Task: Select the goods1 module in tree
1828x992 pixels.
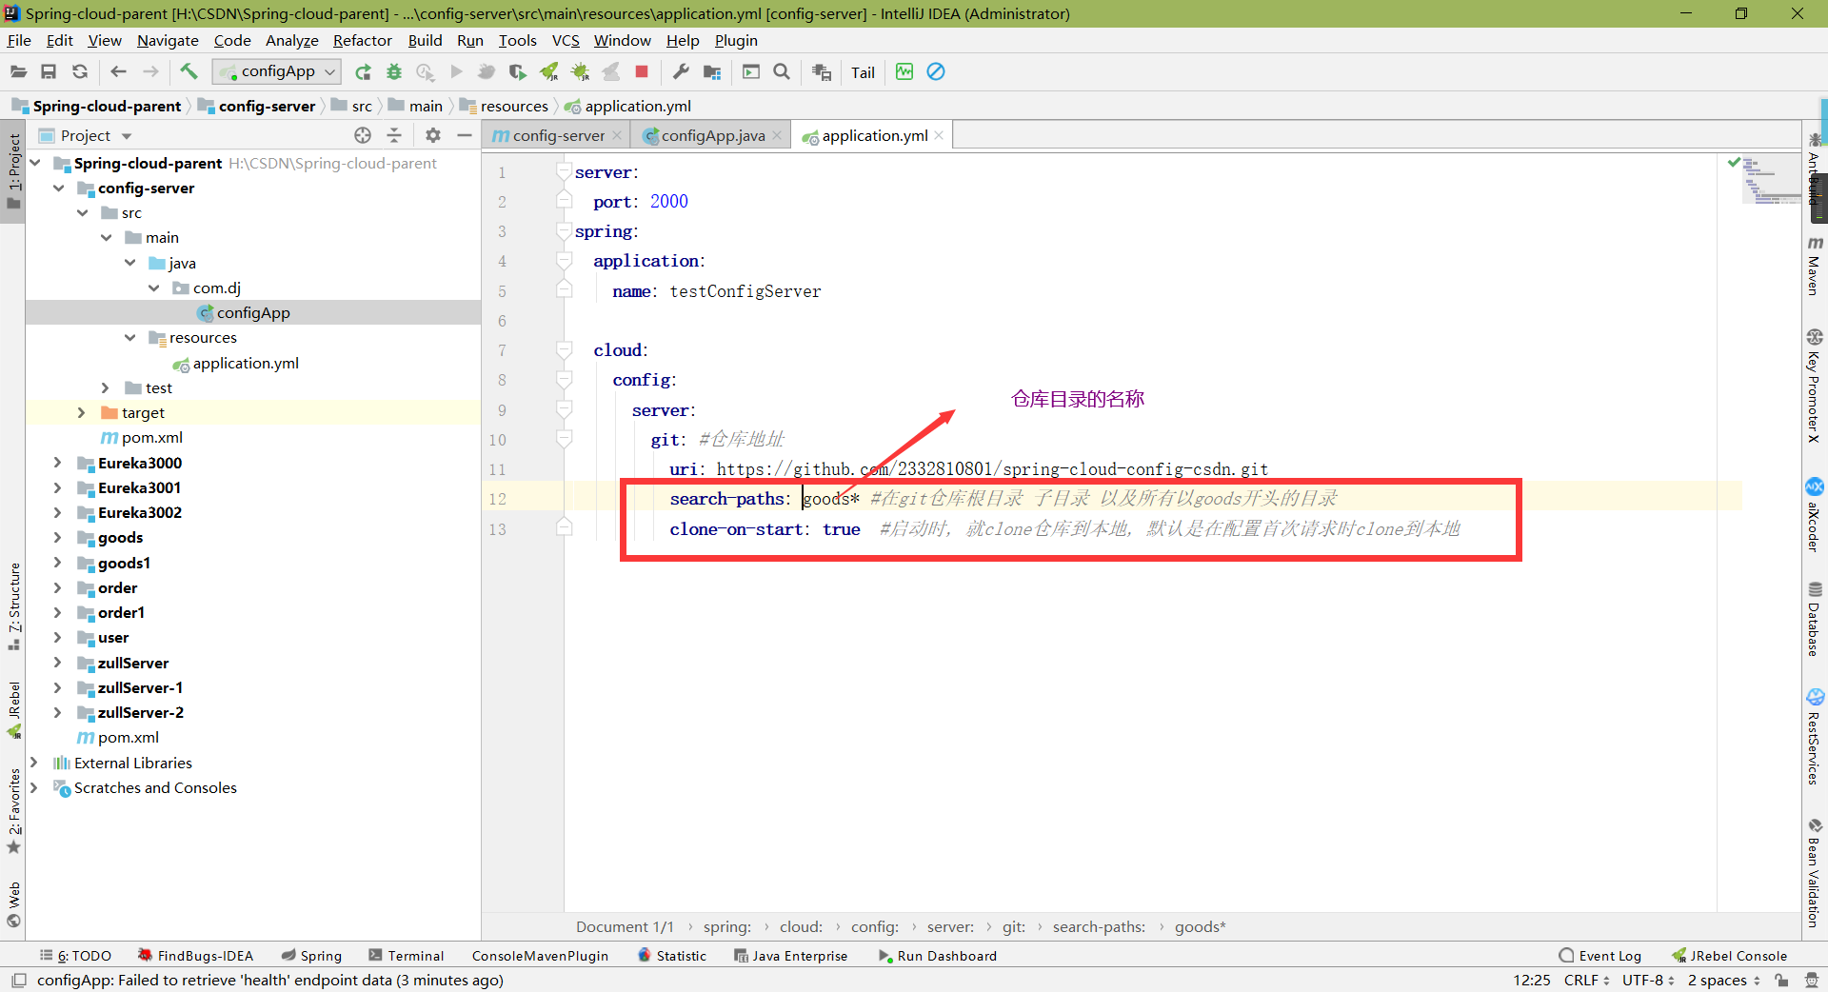Action: pos(124,563)
